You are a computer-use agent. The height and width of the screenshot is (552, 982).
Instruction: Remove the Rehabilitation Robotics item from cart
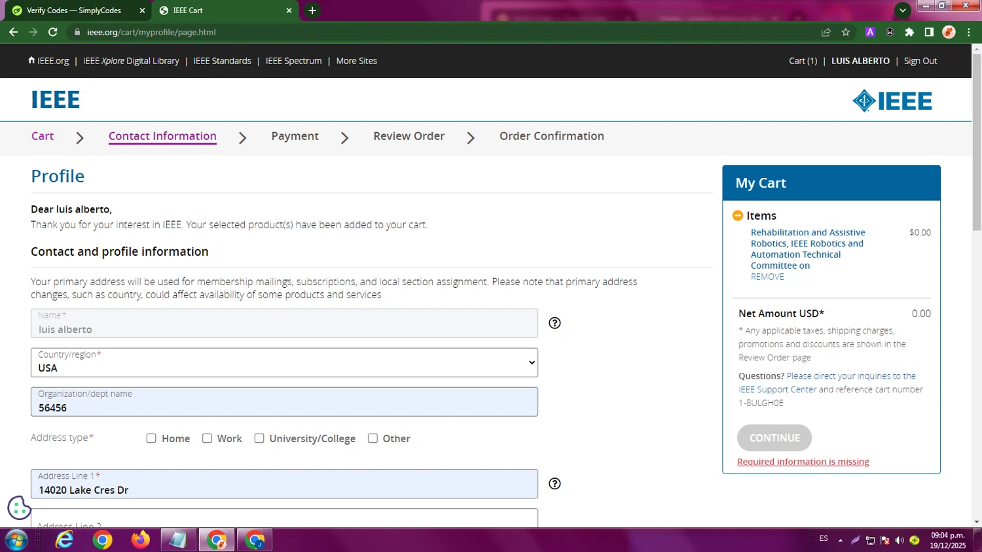[767, 277]
